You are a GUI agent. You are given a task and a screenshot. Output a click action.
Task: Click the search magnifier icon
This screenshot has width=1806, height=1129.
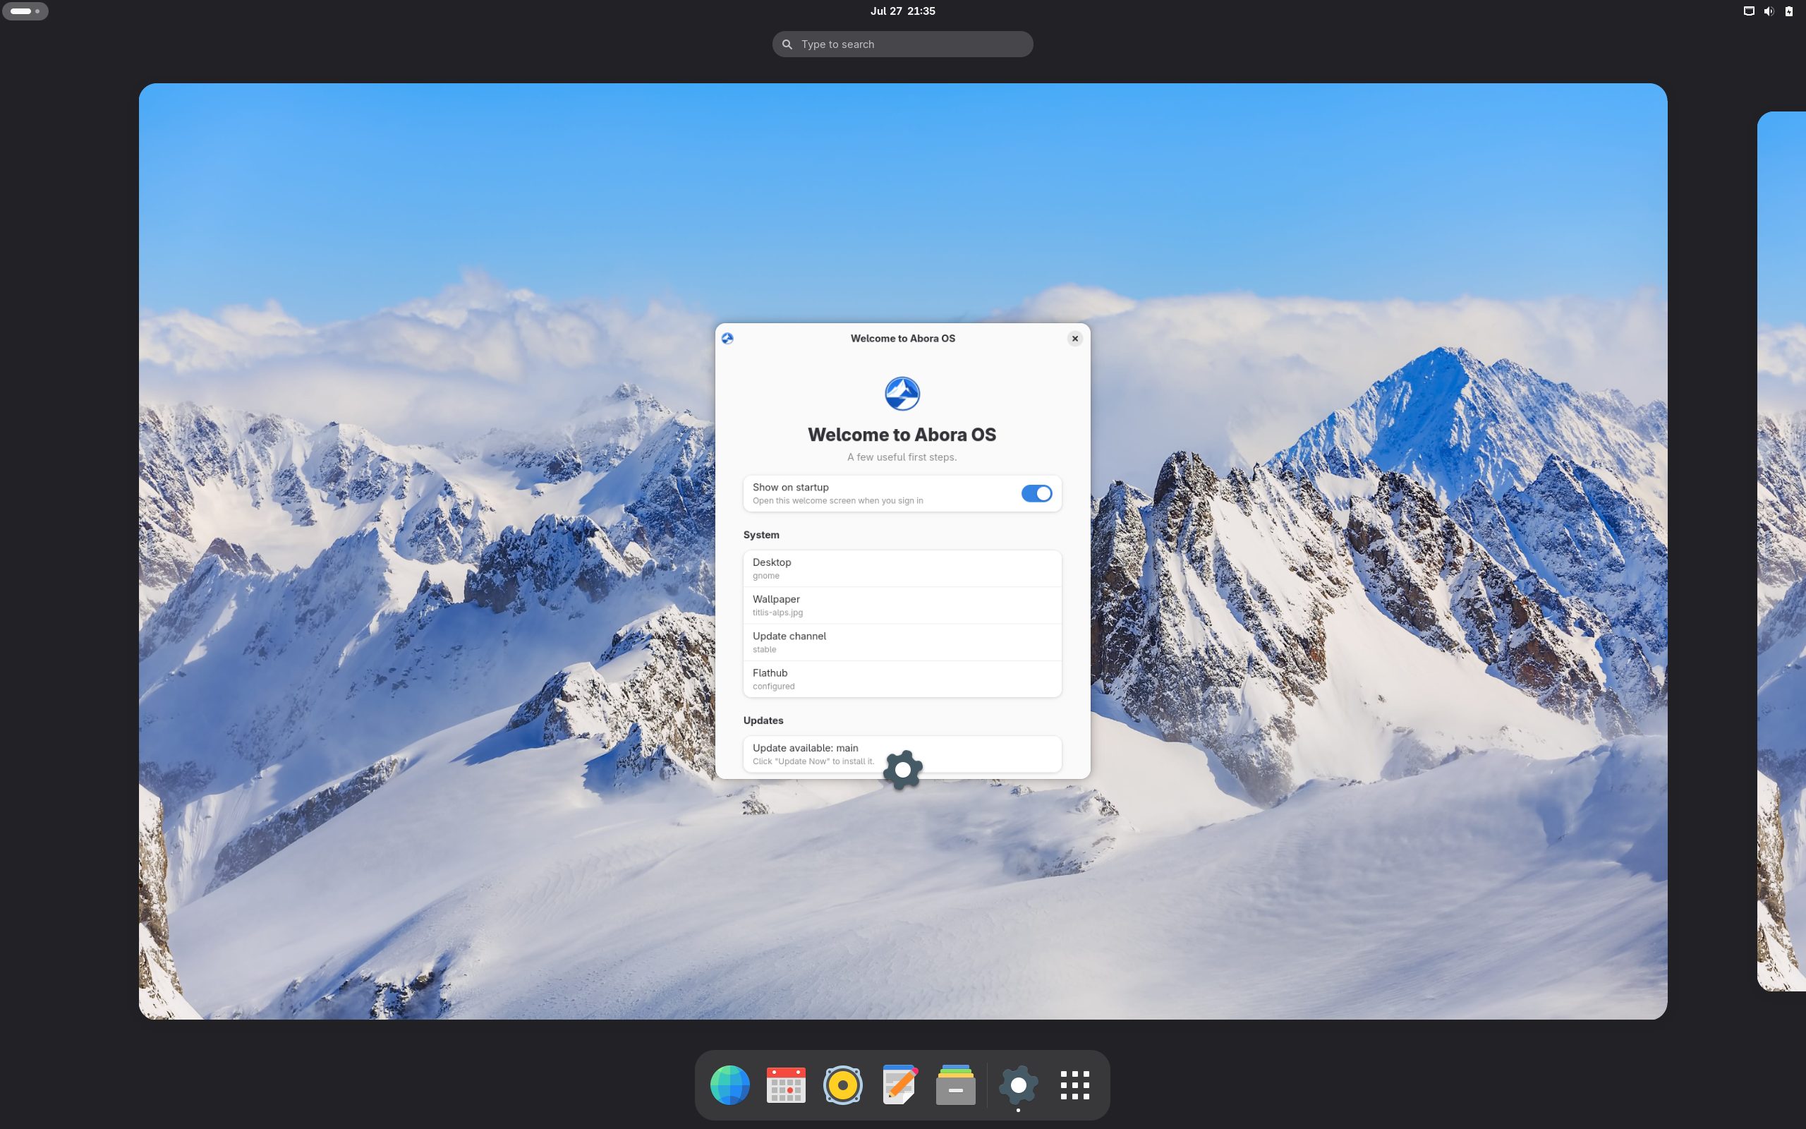(787, 44)
